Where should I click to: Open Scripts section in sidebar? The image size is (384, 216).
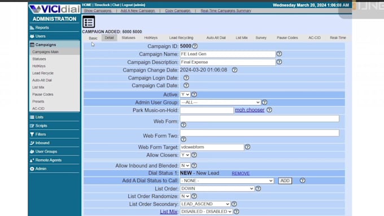click(41, 126)
